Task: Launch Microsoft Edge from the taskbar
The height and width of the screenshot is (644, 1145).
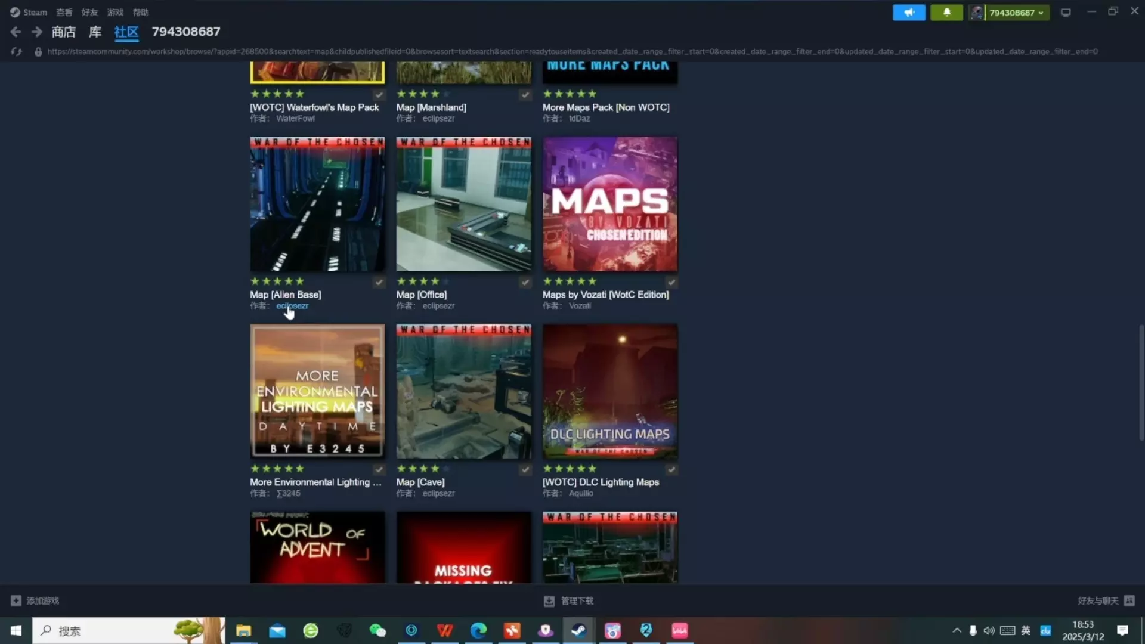Action: pyautogui.click(x=478, y=630)
